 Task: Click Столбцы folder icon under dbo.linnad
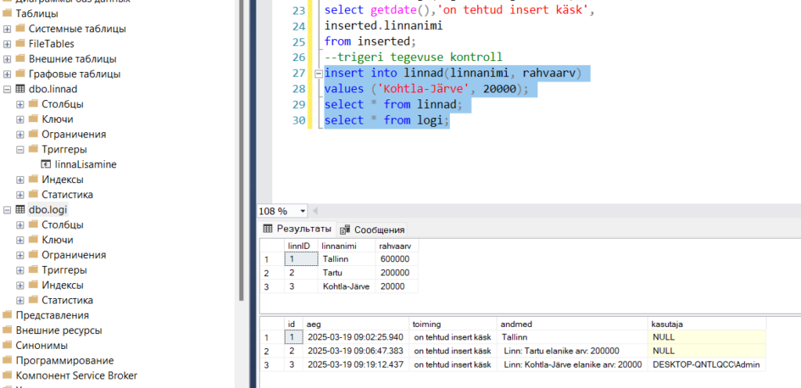[x=33, y=104]
